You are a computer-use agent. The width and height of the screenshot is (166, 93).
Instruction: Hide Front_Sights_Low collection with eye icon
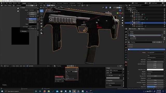(x=164, y=25)
